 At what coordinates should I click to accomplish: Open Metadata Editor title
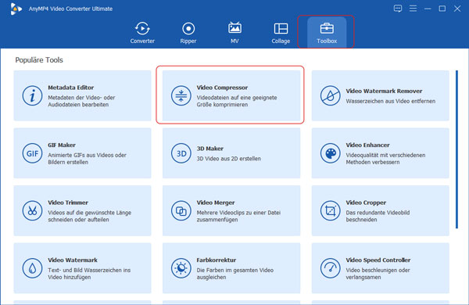point(70,88)
